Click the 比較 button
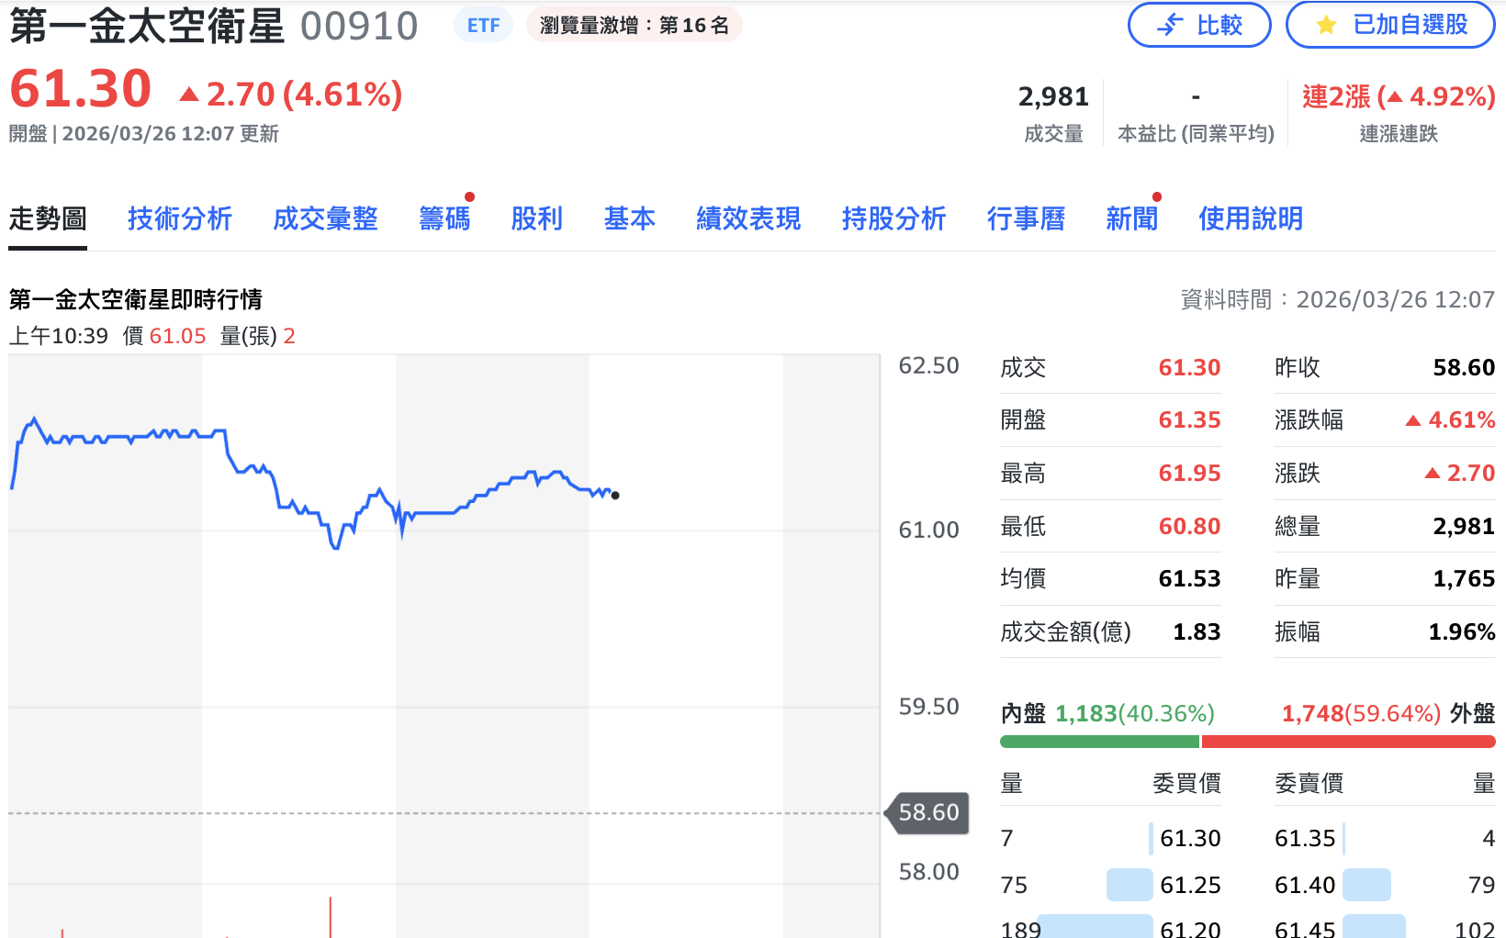 (1199, 25)
